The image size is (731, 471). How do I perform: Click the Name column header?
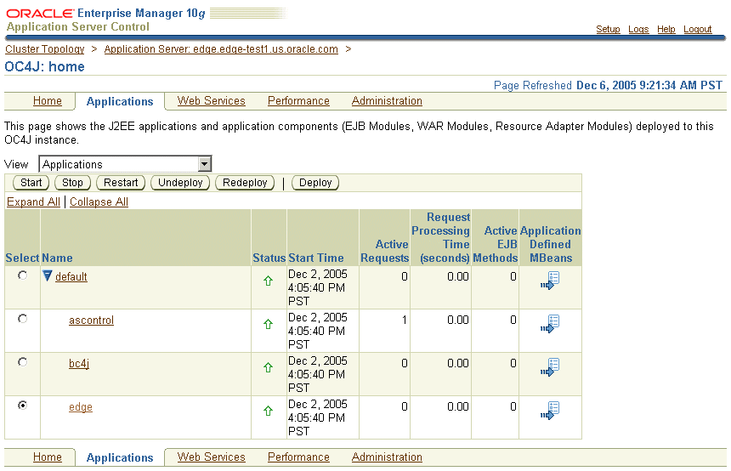coord(57,258)
